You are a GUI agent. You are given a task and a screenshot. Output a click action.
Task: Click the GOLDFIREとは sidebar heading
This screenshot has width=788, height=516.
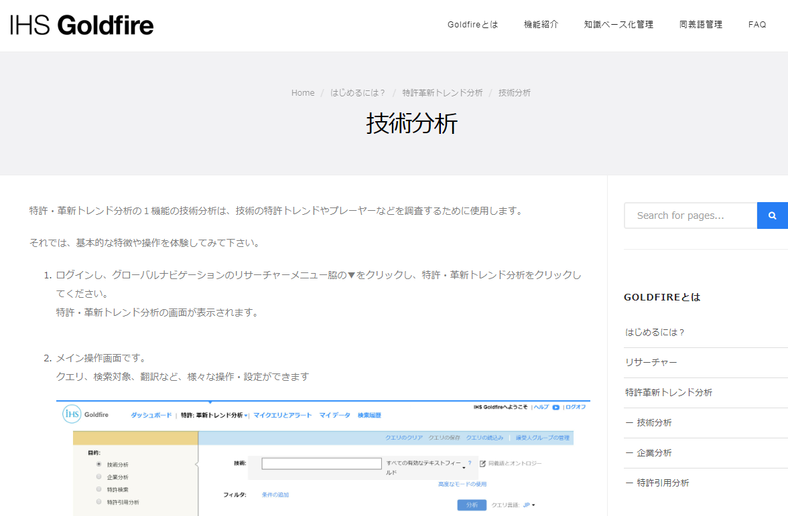tap(662, 297)
